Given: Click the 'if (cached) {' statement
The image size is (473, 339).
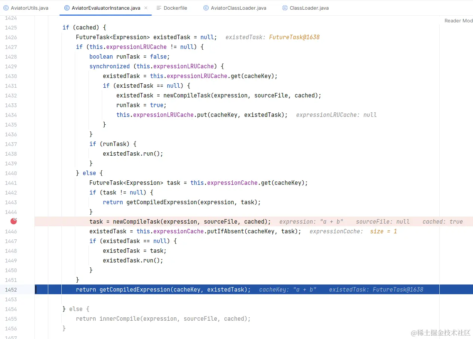Looking at the screenshot, I should coord(84,28).
